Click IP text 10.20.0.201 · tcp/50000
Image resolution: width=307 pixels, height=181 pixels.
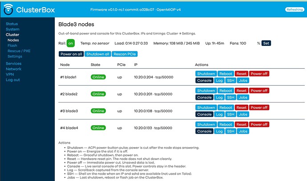(x=153, y=94)
